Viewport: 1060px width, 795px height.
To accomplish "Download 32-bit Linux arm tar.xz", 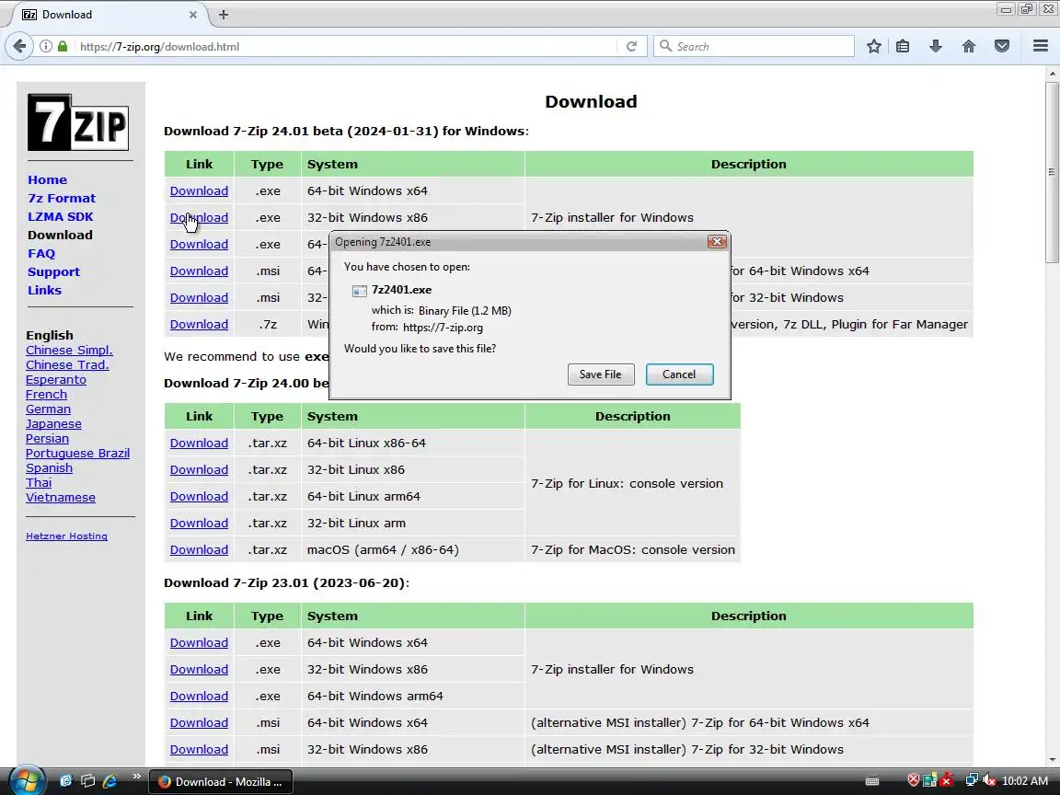I will tap(199, 524).
